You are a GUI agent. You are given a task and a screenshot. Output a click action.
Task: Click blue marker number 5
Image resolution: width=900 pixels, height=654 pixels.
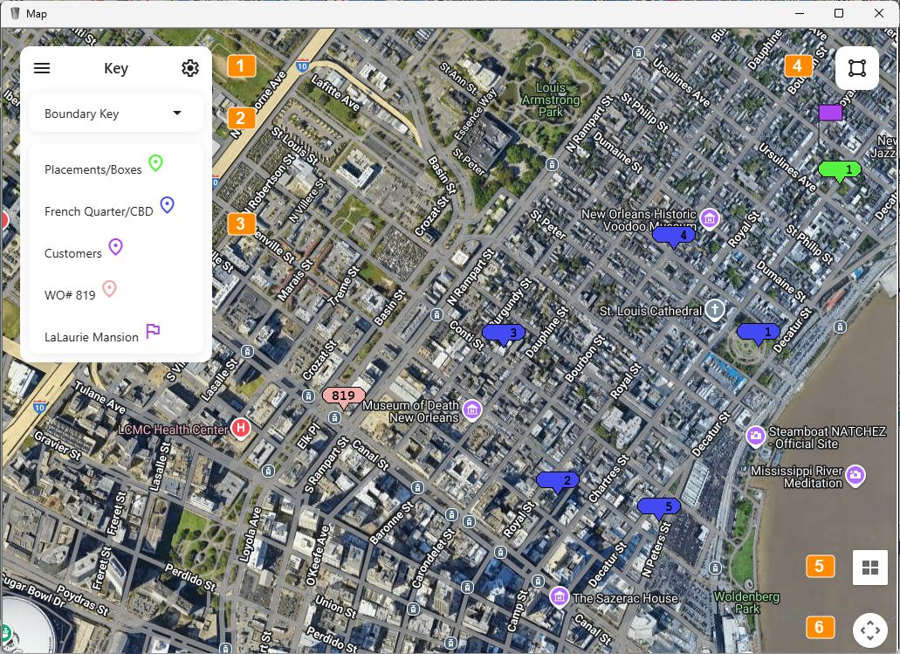pyautogui.click(x=658, y=506)
